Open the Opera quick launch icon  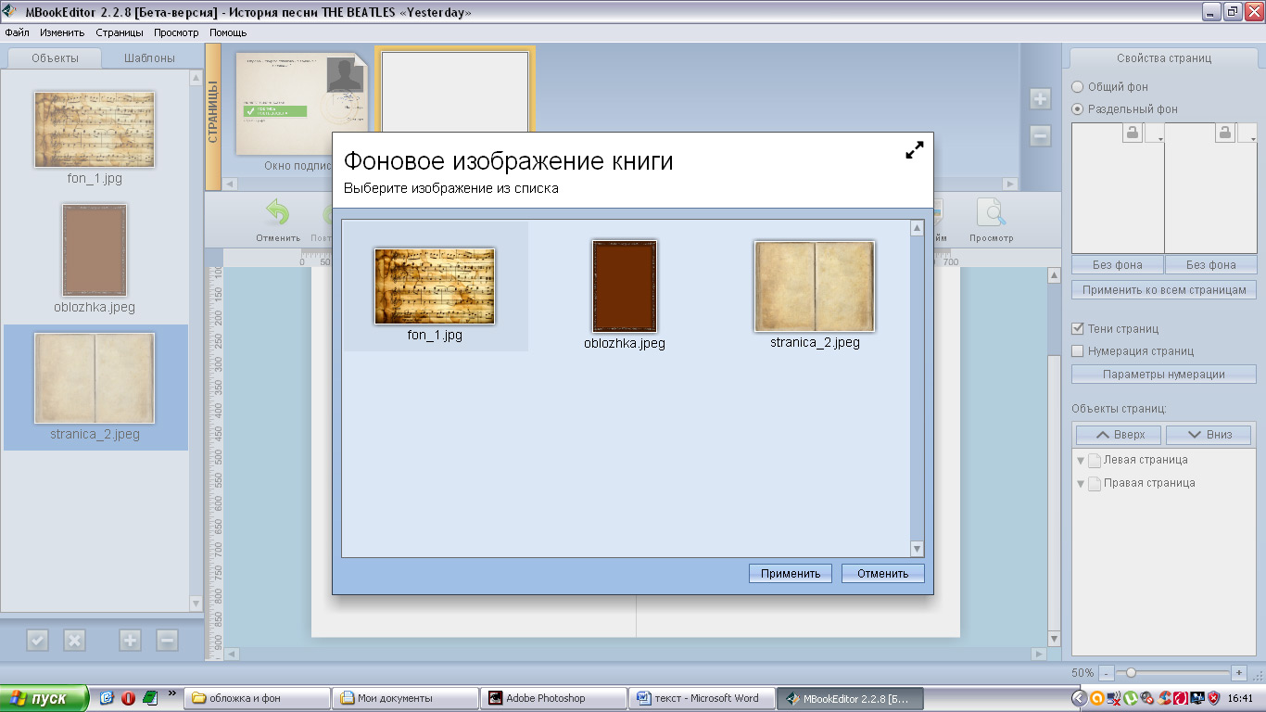pos(129,698)
